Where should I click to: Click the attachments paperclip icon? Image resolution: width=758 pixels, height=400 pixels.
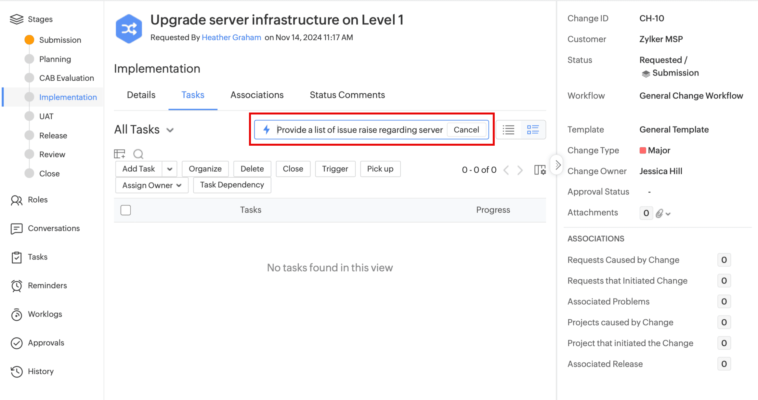click(659, 213)
